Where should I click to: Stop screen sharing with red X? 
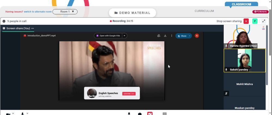point(246,21)
